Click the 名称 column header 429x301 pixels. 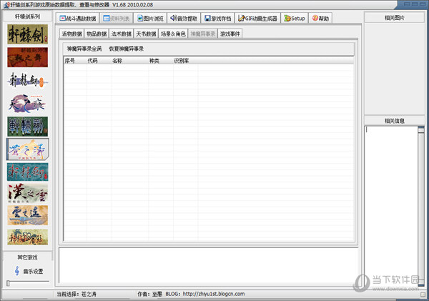coord(117,61)
